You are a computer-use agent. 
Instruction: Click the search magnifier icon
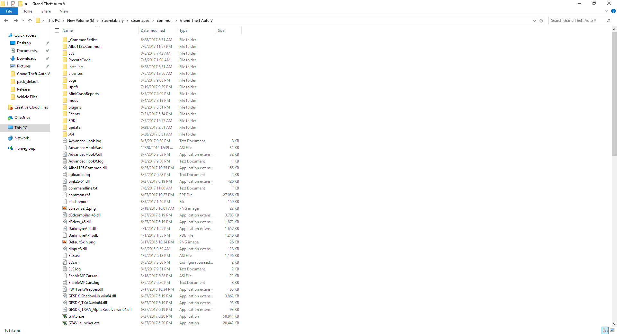point(608,21)
